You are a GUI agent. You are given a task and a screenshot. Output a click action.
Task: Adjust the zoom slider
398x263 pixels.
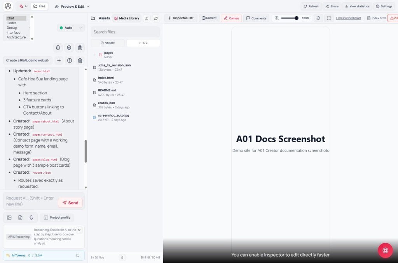[290, 18]
